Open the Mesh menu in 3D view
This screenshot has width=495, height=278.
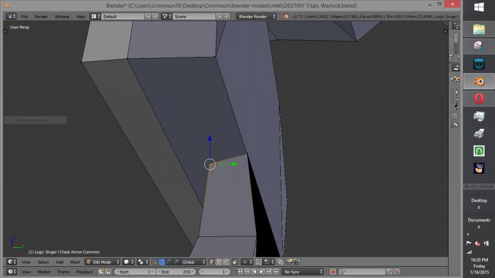click(x=75, y=262)
